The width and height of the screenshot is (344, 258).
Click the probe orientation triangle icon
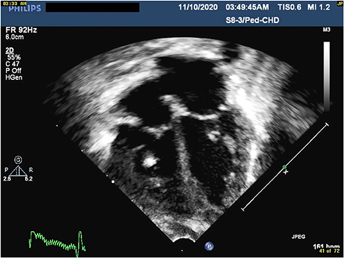tap(19, 171)
